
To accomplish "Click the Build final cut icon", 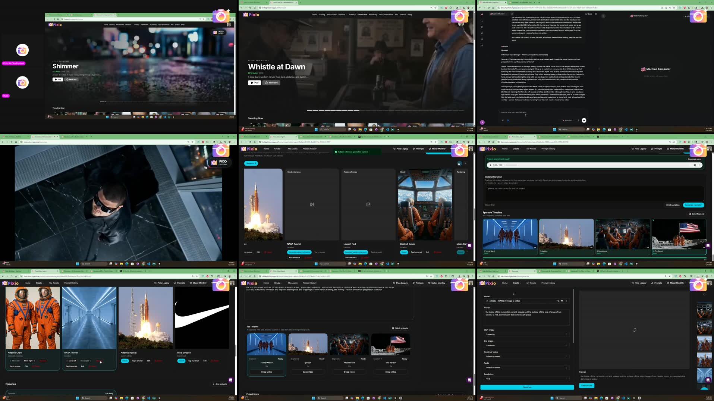I will pyautogui.click(x=689, y=214).
